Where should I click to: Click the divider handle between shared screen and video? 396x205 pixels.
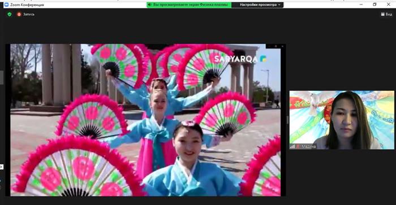coord(287,120)
